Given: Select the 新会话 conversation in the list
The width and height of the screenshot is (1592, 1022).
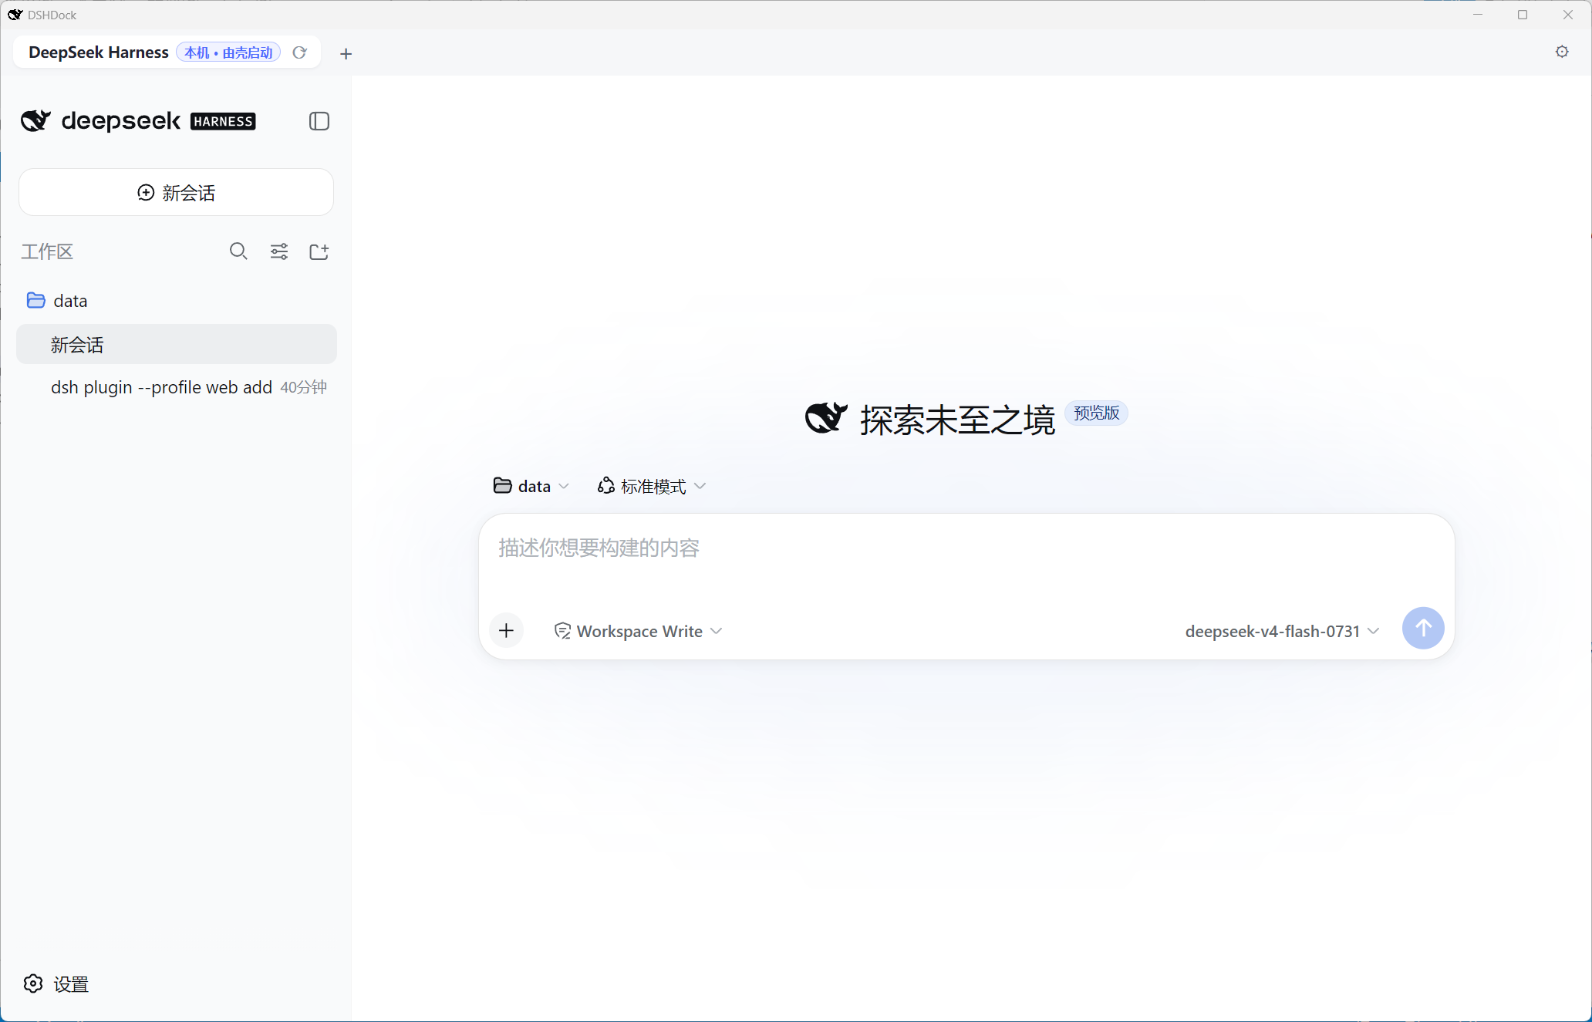Looking at the screenshot, I should (x=176, y=344).
